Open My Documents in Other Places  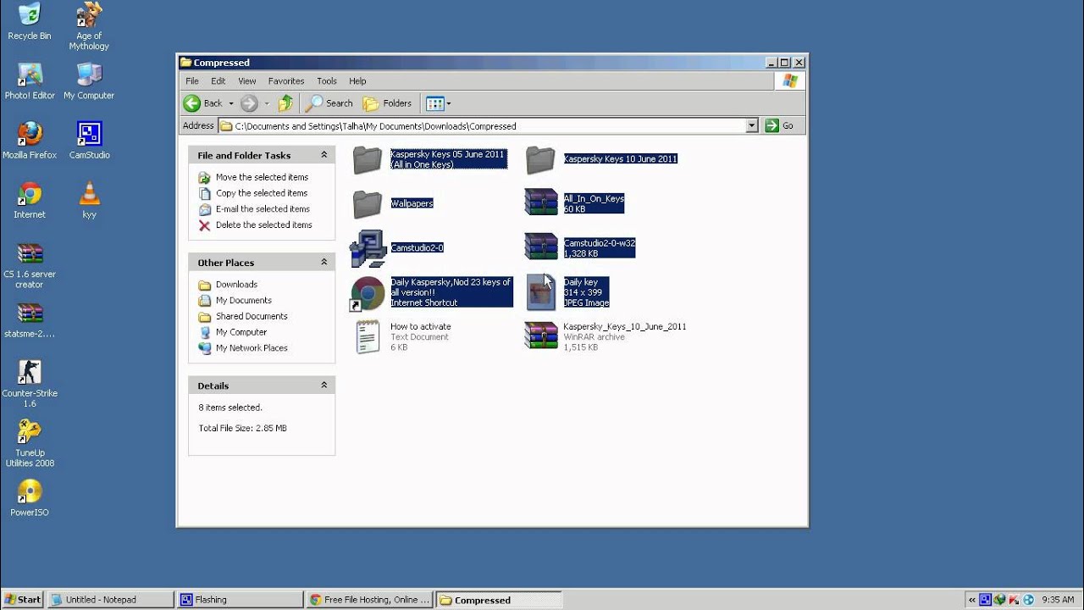pyautogui.click(x=244, y=301)
